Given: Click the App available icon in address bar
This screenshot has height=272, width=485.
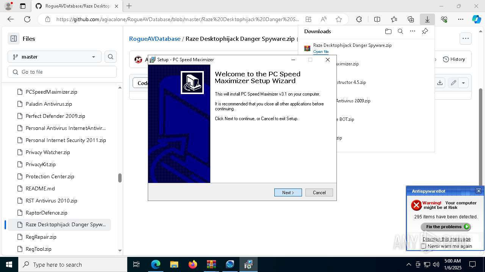Looking at the screenshot, I should pos(308,19).
